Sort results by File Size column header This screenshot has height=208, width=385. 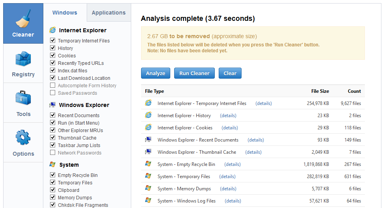pyautogui.click(x=320, y=91)
